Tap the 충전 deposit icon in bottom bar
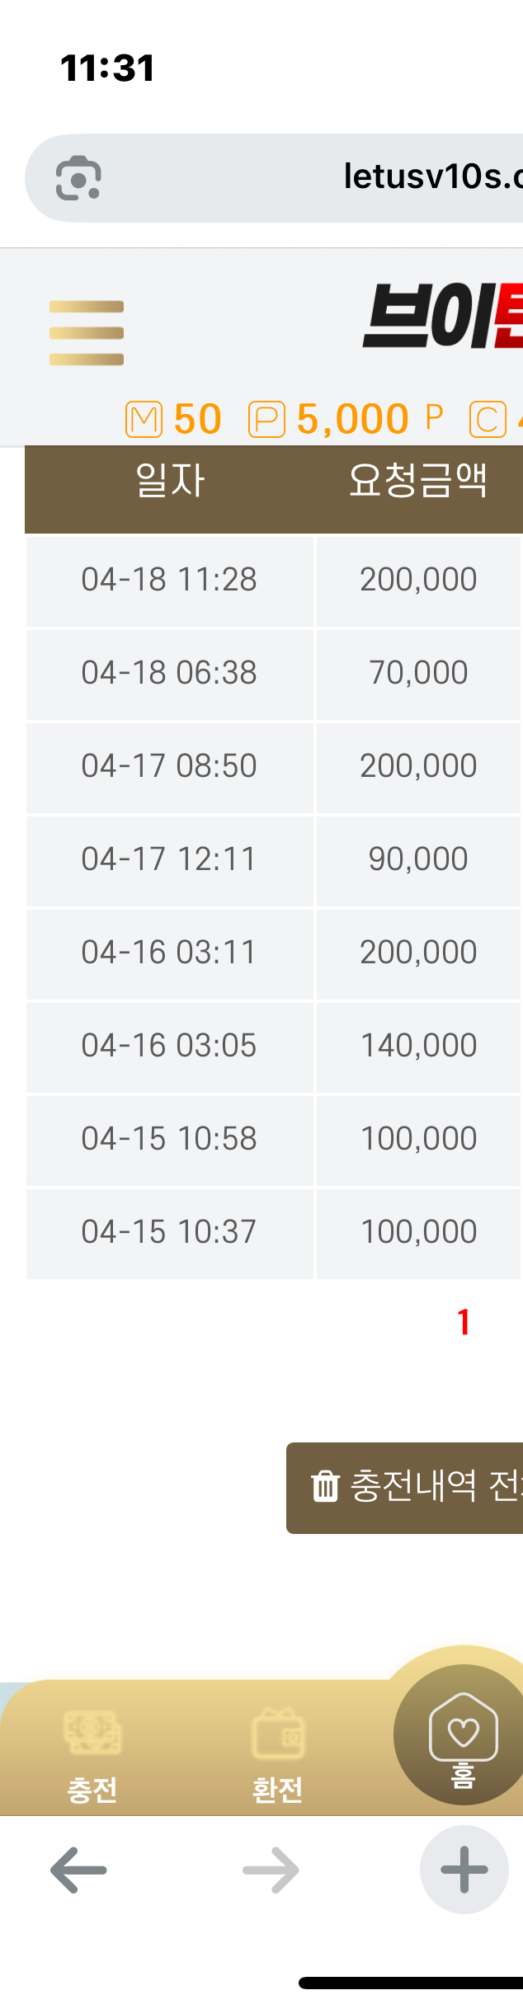 [x=92, y=1734]
